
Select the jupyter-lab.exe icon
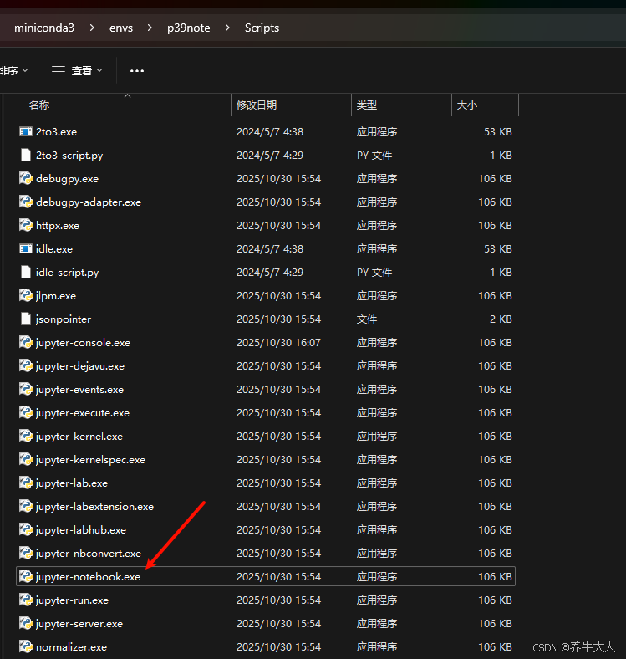click(x=26, y=483)
